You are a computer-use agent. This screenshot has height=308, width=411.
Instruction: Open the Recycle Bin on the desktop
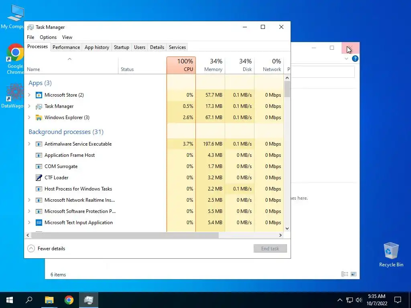pyautogui.click(x=391, y=255)
